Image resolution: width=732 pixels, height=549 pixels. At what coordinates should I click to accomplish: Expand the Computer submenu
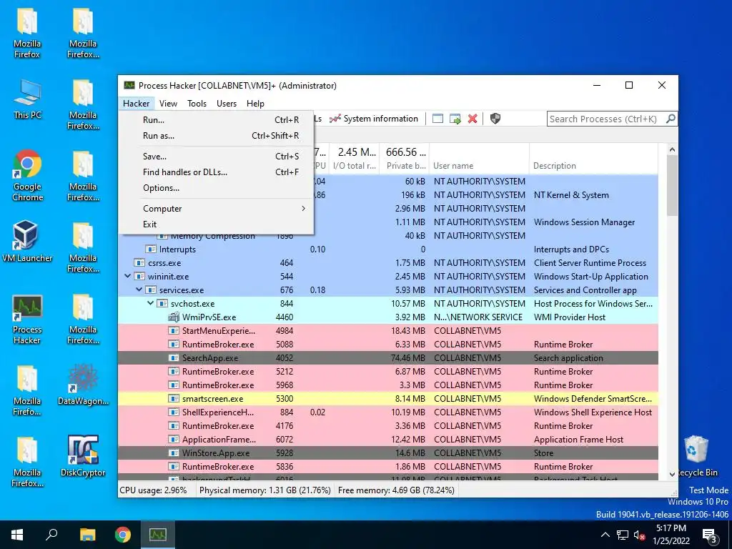[x=216, y=208]
